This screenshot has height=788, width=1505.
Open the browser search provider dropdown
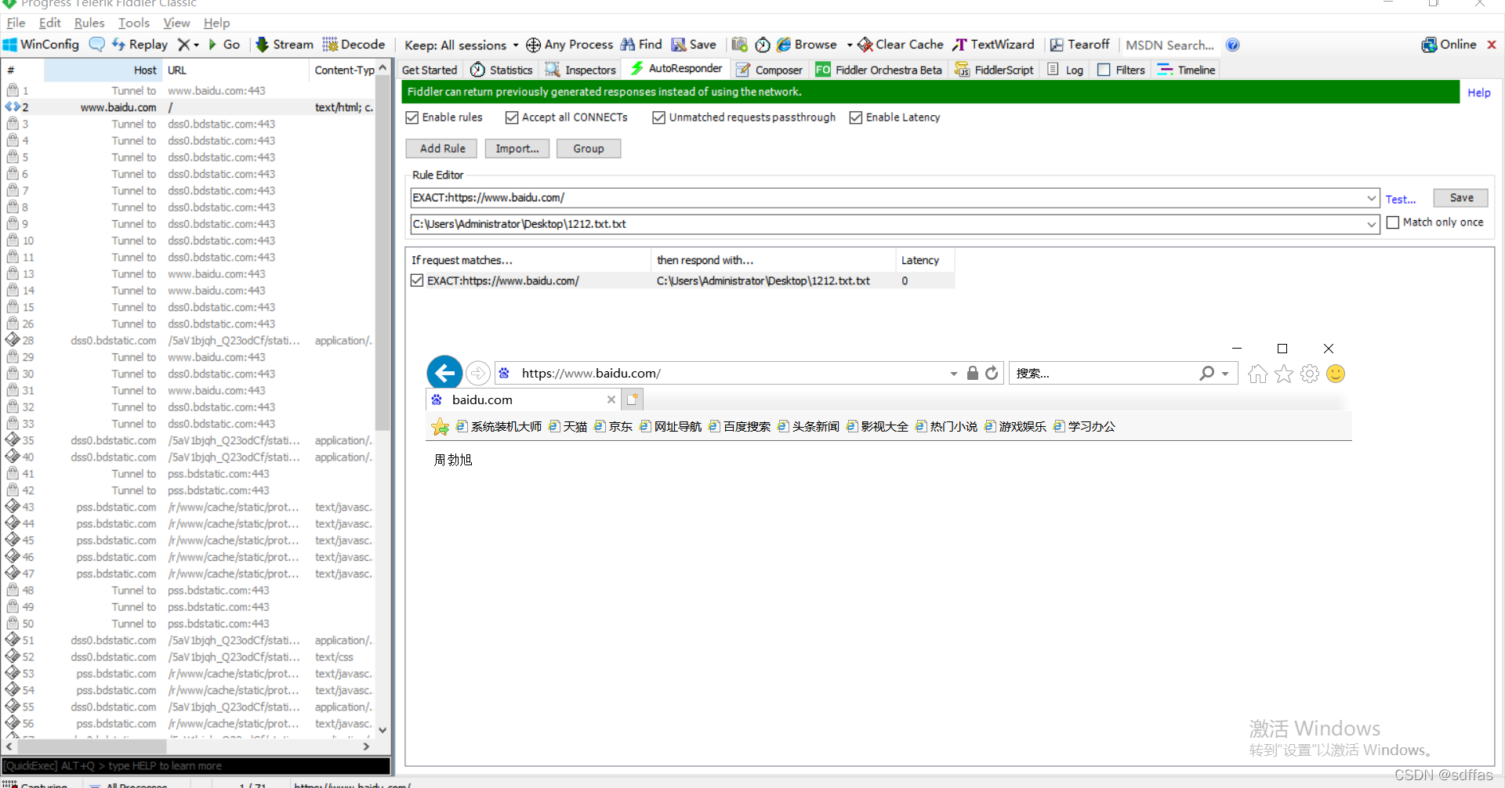pyautogui.click(x=1225, y=374)
